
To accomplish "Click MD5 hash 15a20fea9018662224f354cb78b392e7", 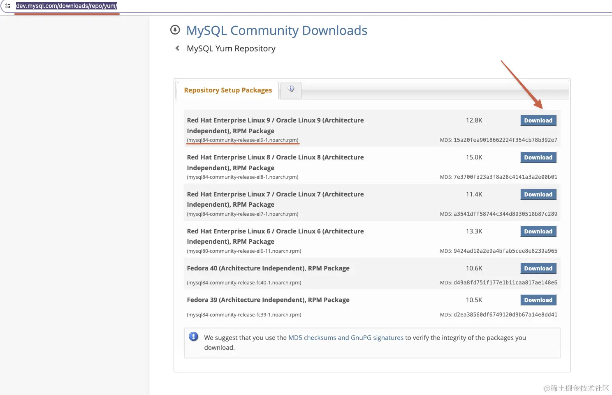I will pos(505,140).
